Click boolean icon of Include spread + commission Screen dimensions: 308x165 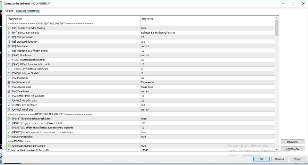click(x=9, y=132)
